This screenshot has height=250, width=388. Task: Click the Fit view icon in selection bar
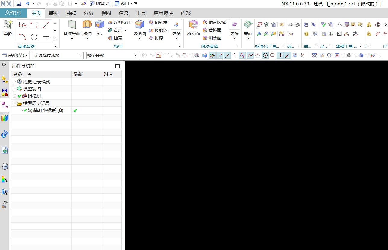coord(314,55)
